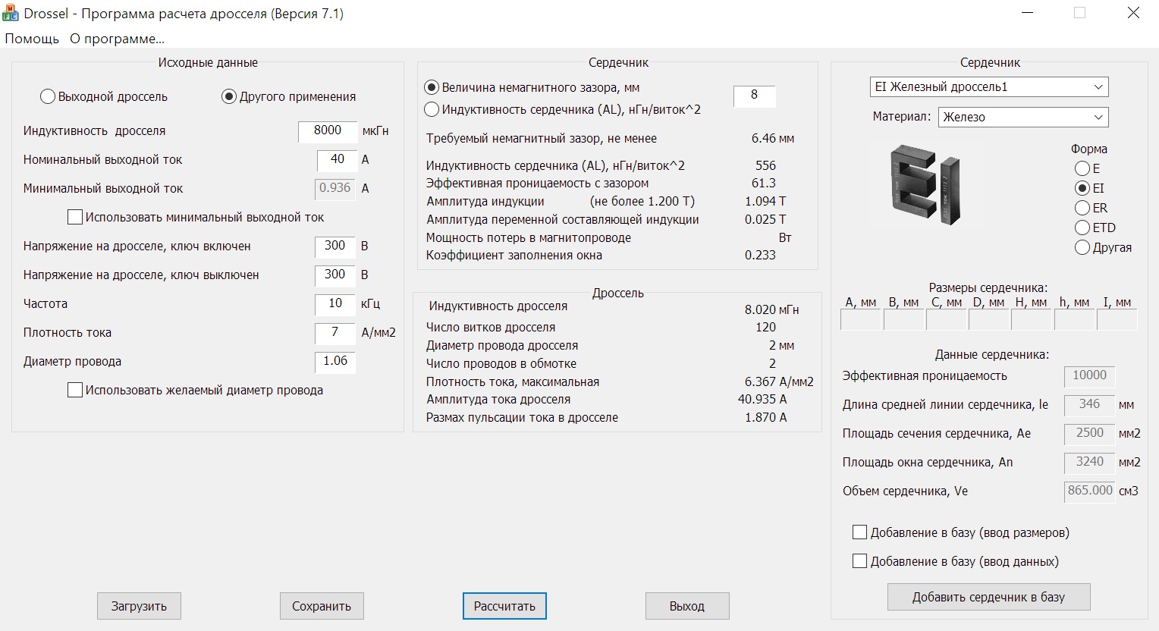Image resolution: width=1159 pixels, height=631 pixels.
Task: Click the 'Частота' kHz input field
Action: [x=335, y=303]
